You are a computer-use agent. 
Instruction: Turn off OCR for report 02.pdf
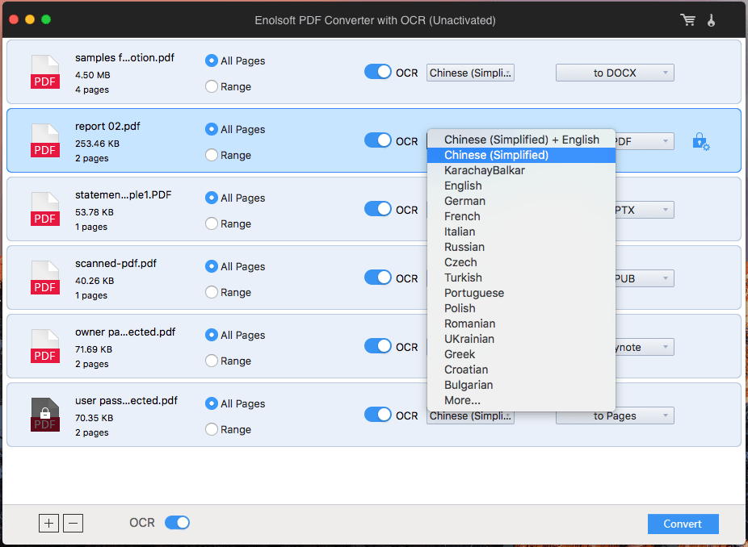[x=378, y=140]
